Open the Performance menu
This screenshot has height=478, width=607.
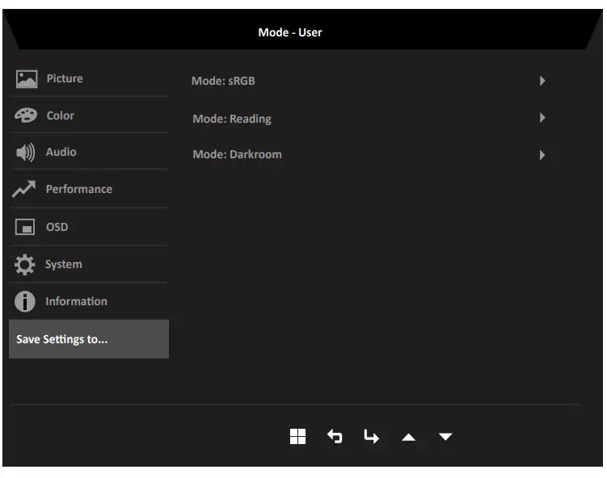(89, 189)
